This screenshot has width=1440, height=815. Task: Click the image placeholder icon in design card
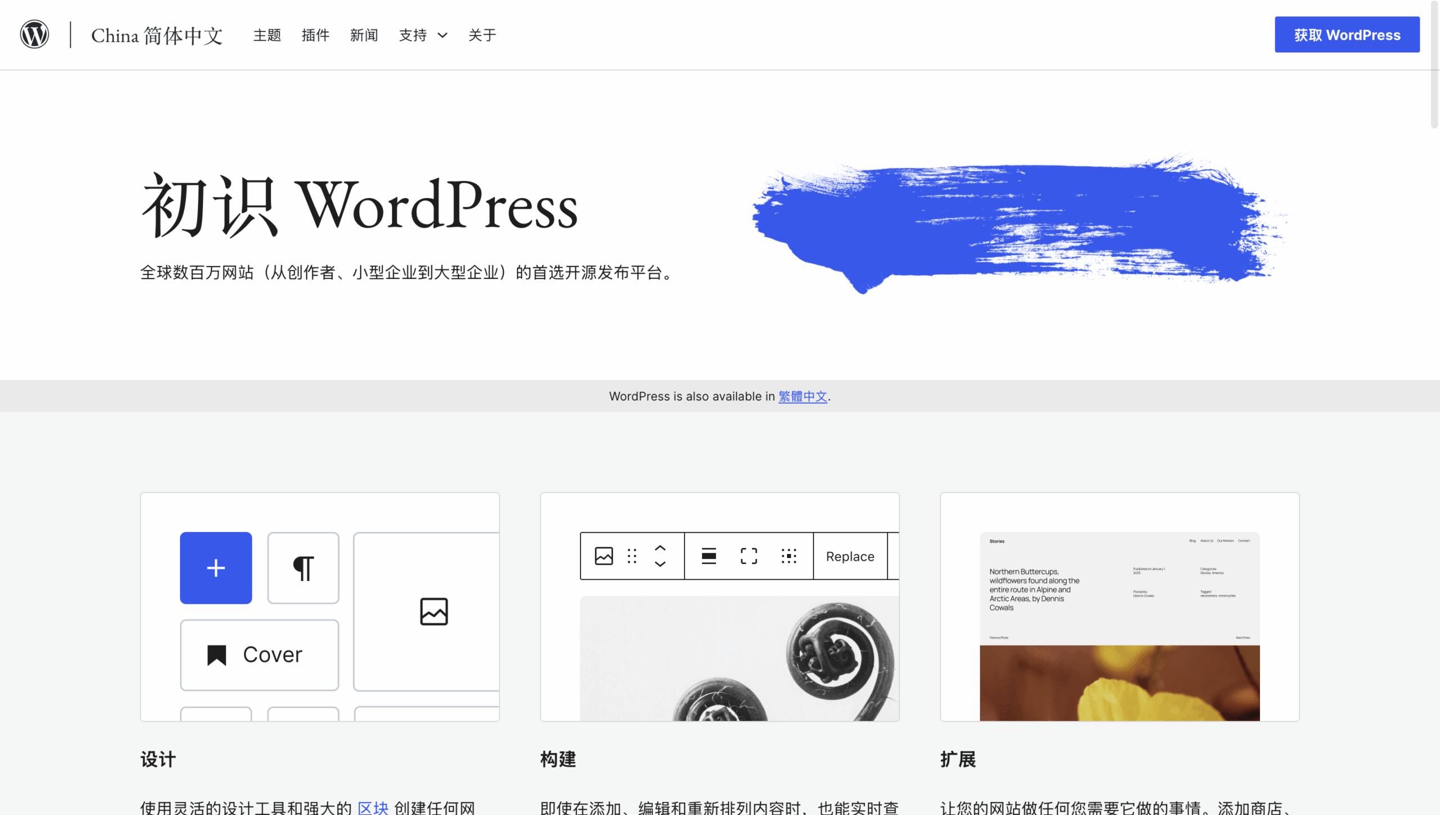point(434,611)
